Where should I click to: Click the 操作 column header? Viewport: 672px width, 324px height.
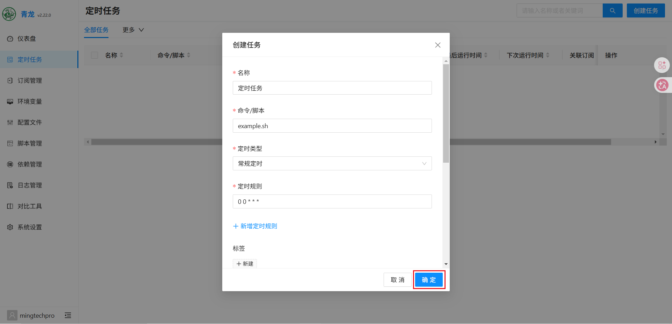[x=611, y=55]
